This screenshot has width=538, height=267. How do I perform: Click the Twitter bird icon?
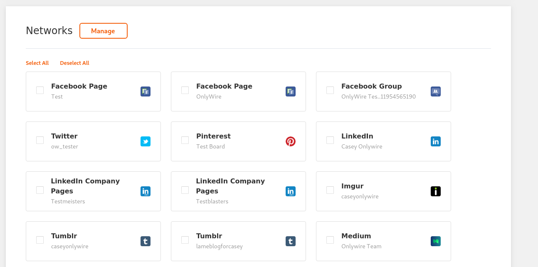click(x=145, y=141)
